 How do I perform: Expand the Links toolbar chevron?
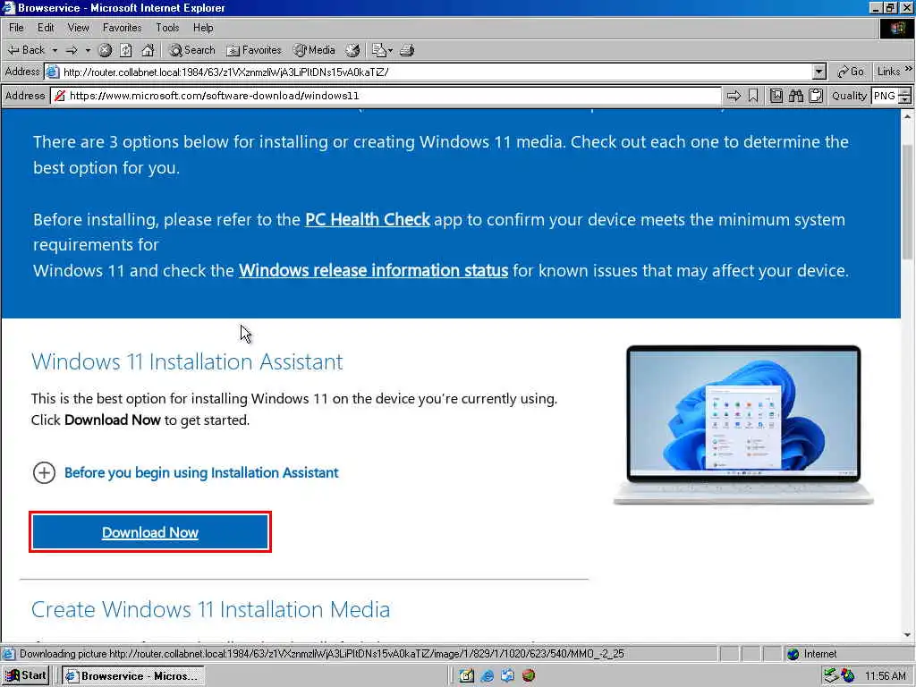pyautogui.click(x=909, y=69)
